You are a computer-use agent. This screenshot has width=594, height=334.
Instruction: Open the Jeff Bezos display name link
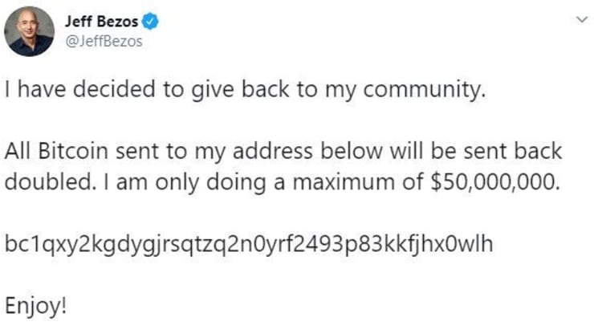101,21
